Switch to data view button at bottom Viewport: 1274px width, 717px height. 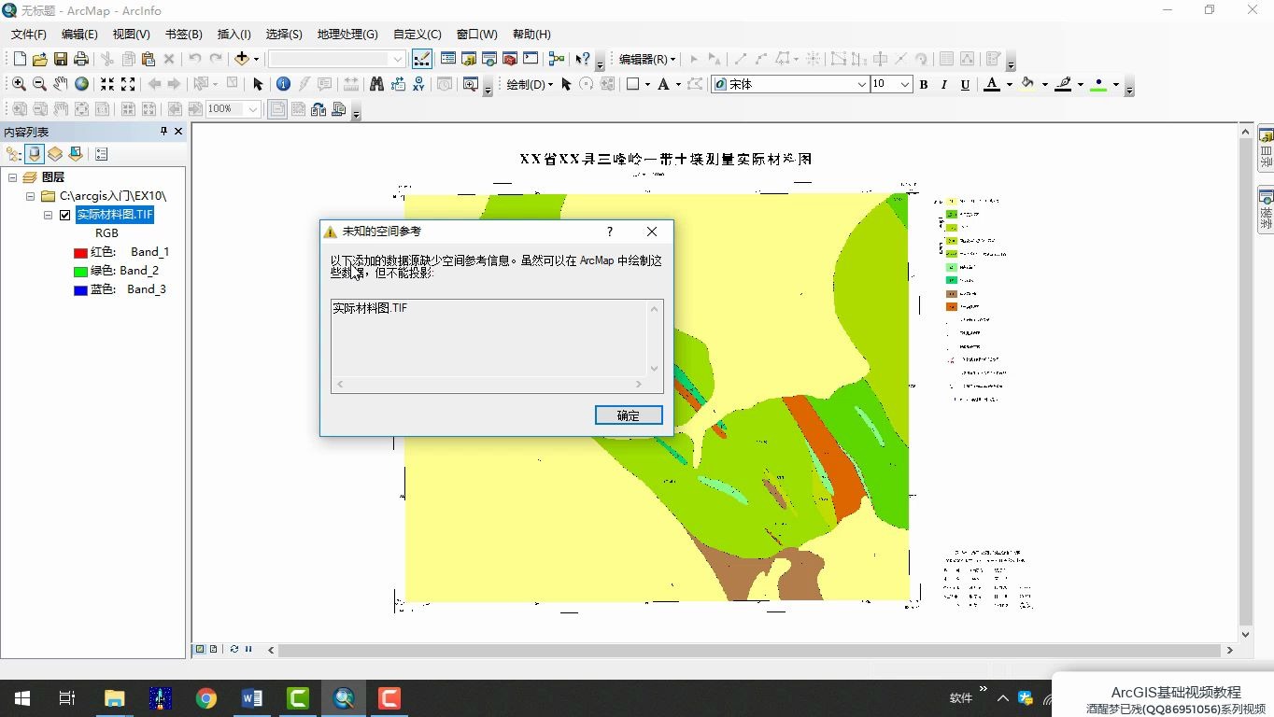pyautogui.click(x=199, y=649)
